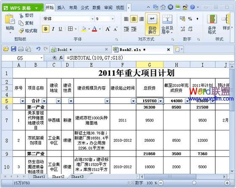The image size is (236, 188).
Task: Toggle auto wrap text (自动换行)
Action: tap(152, 24)
